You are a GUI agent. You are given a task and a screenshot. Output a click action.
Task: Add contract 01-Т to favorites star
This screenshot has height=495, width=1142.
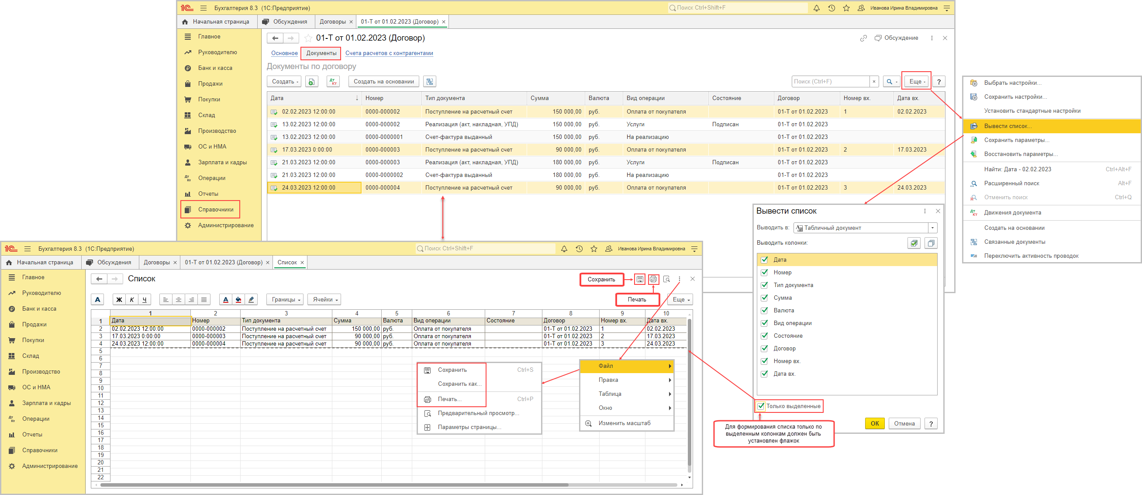308,38
